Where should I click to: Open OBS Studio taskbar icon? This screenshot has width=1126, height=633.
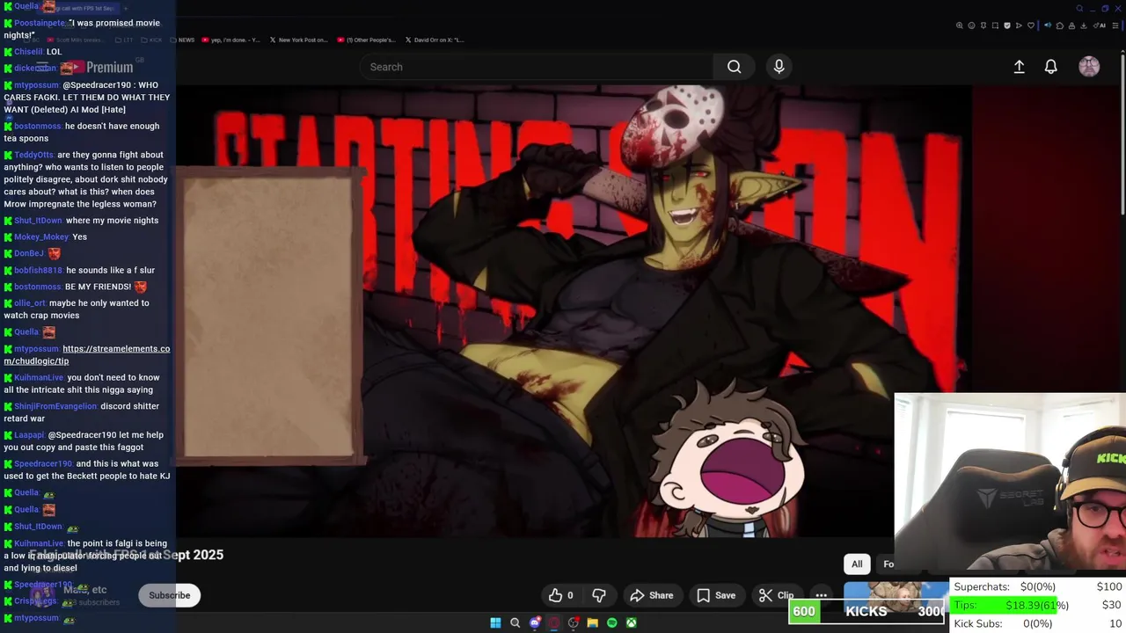[574, 622]
